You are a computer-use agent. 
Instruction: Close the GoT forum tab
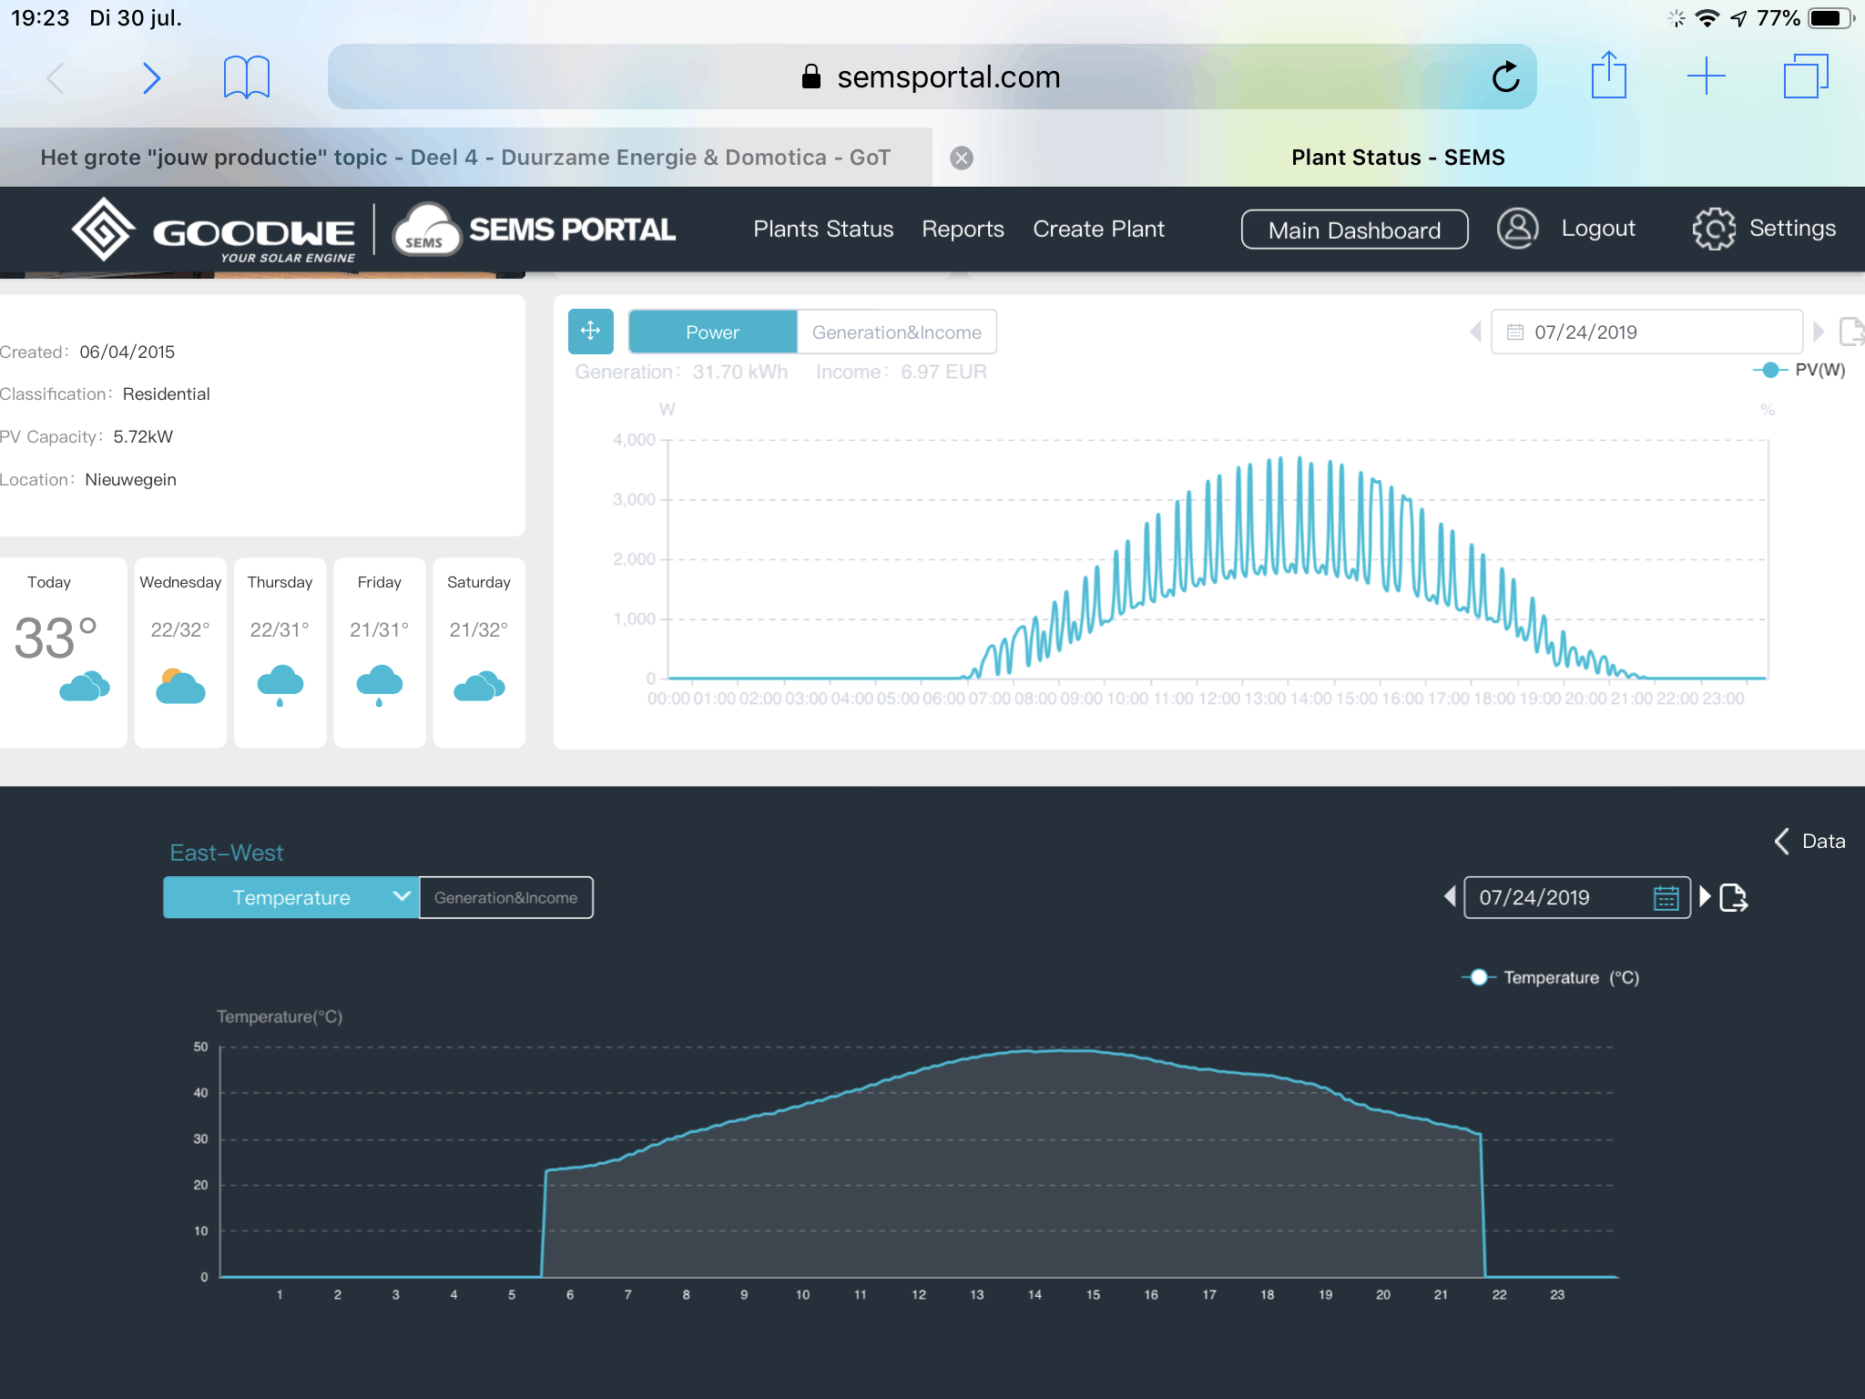point(962,158)
